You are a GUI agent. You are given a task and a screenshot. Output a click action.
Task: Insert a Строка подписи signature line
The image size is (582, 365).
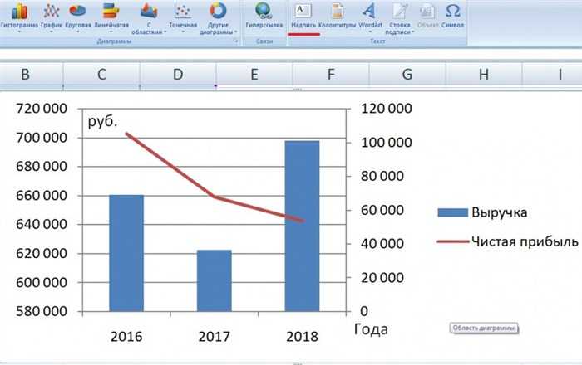pyautogui.click(x=399, y=18)
